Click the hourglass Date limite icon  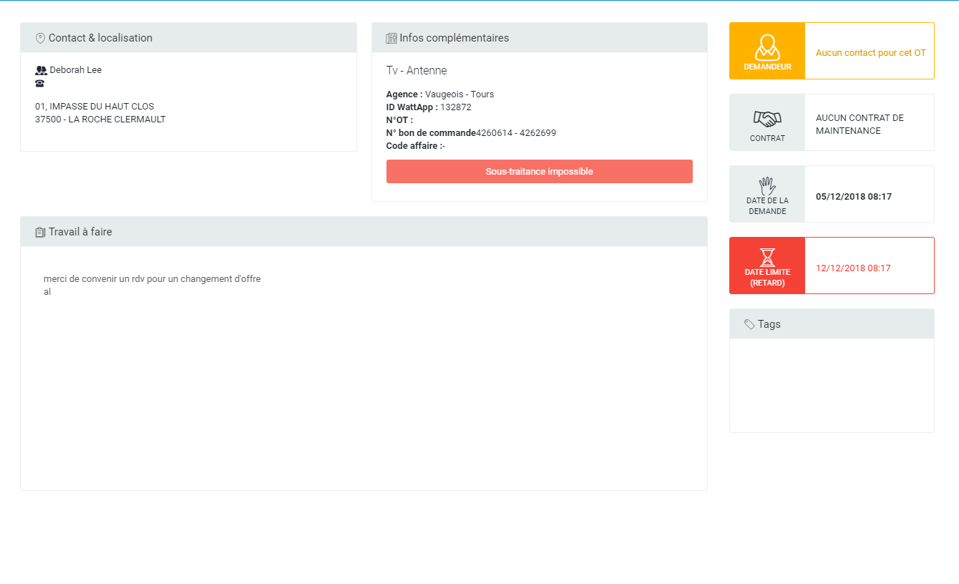(x=767, y=257)
